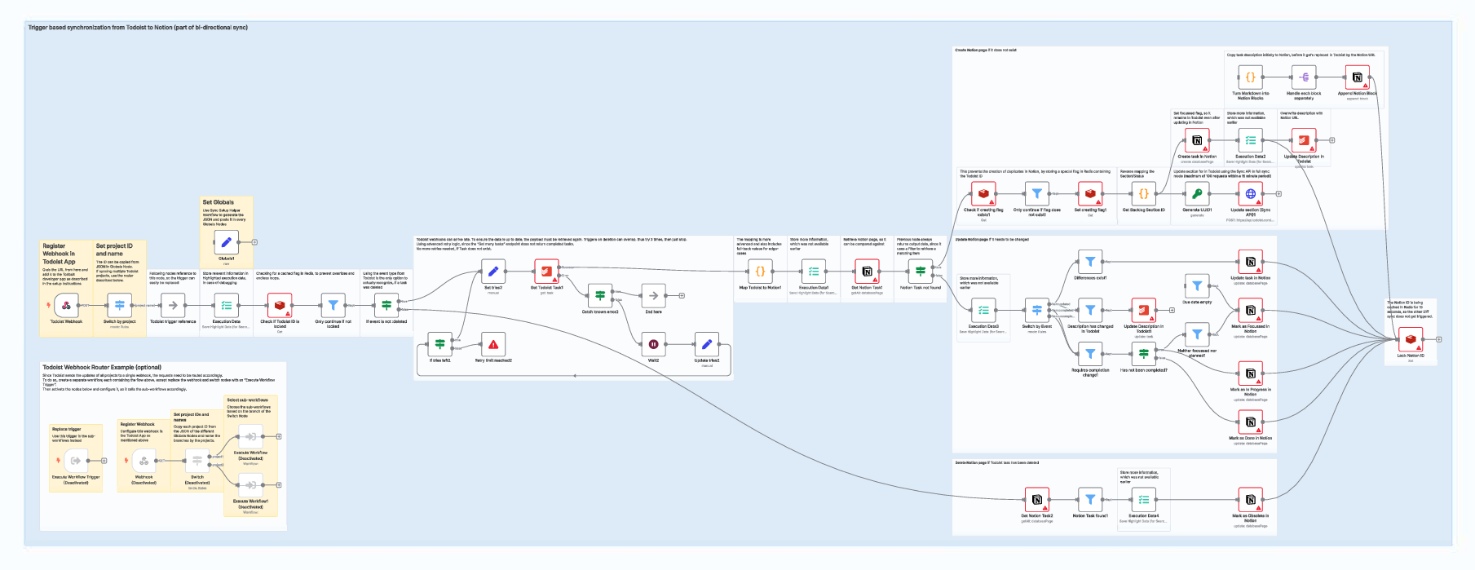Open the Requires completion change1 filter
This screenshot has width=1475, height=570.
pos(1090,354)
